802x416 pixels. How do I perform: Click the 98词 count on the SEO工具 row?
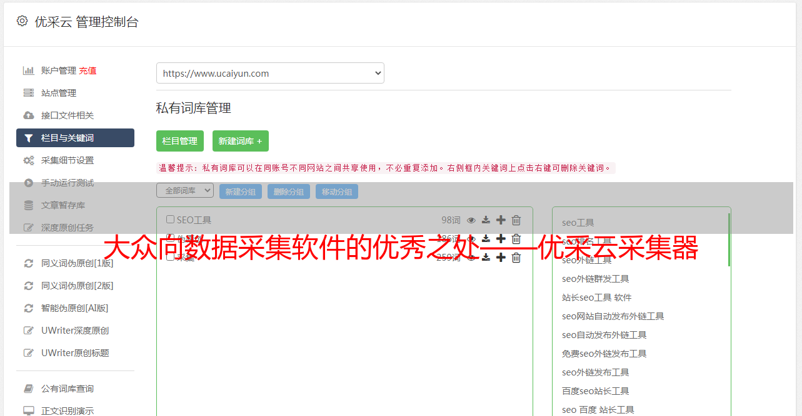451,220
